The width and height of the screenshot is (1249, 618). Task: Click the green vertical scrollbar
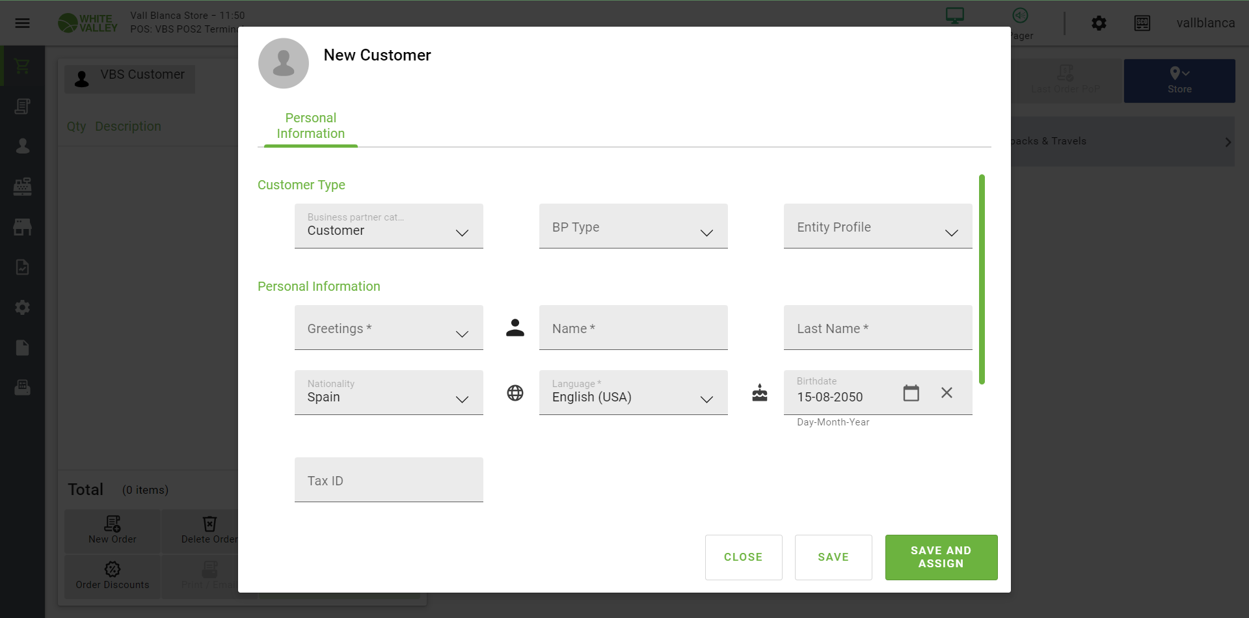982,280
